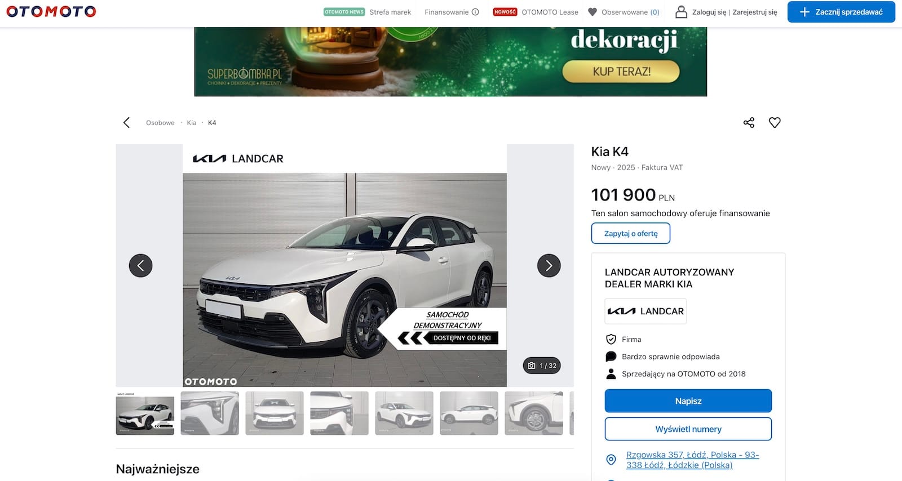This screenshot has height=481, width=902.
Task: Open the OTOMOTO home logo
Action: point(51,11)
